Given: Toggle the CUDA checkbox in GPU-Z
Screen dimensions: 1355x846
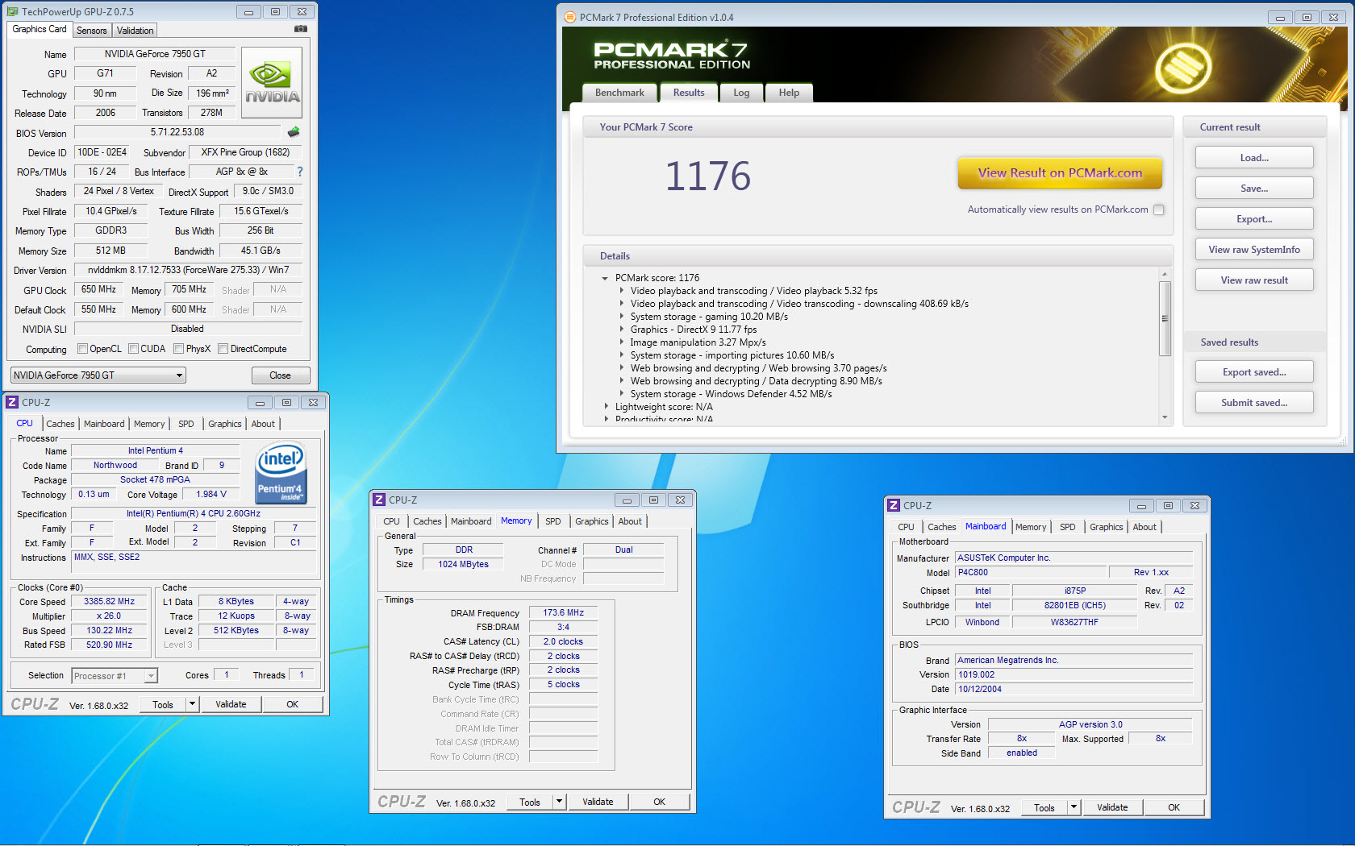Looking at the screenshot, I should [x=133, y=349].
